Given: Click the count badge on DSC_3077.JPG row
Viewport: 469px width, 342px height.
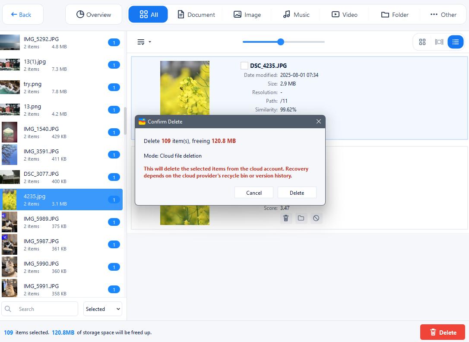Looking at the screenshot, I should tap(114, 177).
